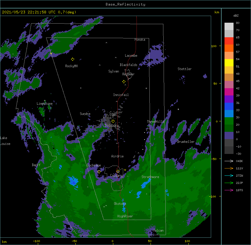This screenshot has height=245, width=251.
Task: Click the asterisk marker east of Innisfail
Action: click(146, 88)
